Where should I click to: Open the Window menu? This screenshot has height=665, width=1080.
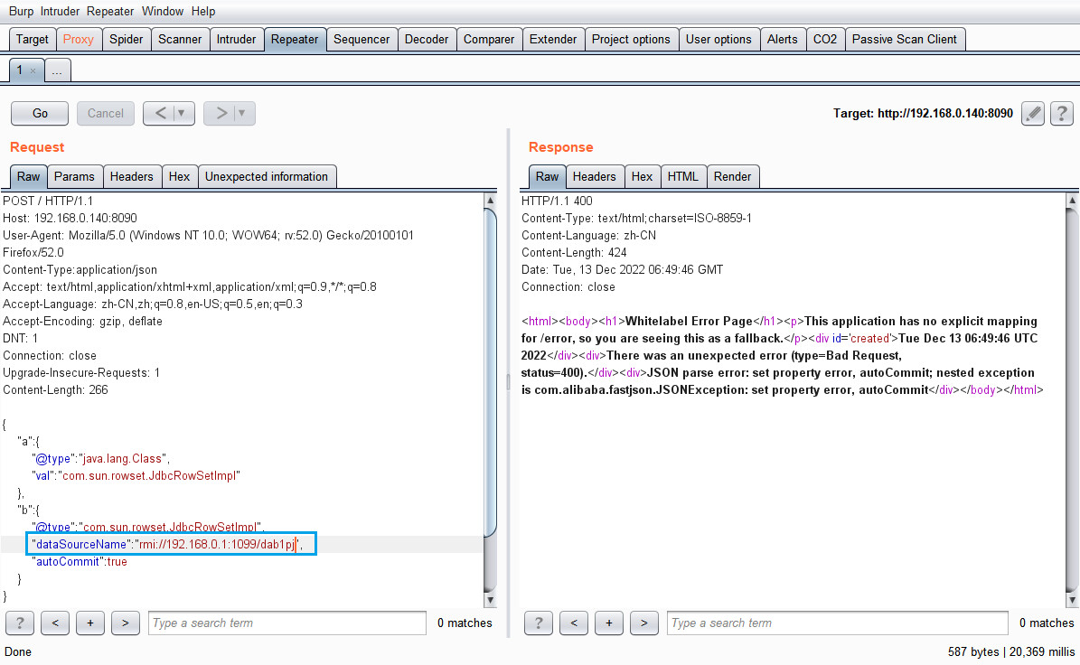pos(163,11)
